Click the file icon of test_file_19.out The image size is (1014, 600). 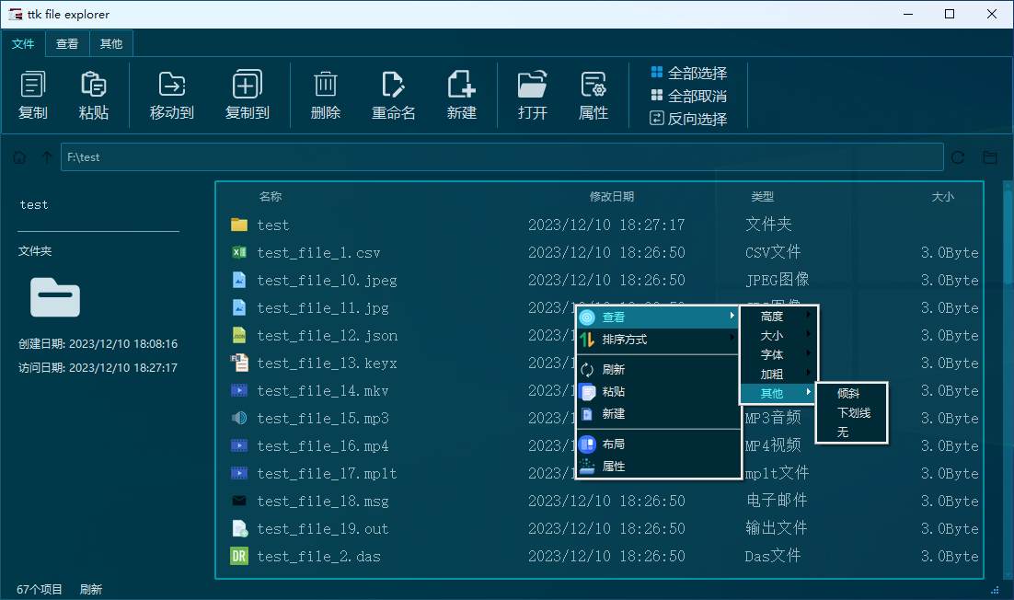240,528
